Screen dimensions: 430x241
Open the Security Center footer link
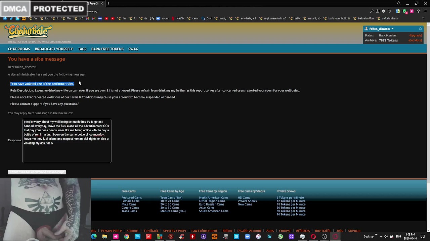174,231
